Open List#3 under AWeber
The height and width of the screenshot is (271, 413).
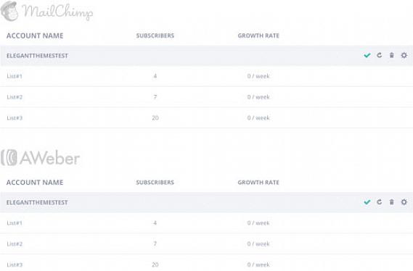point(15,264)
